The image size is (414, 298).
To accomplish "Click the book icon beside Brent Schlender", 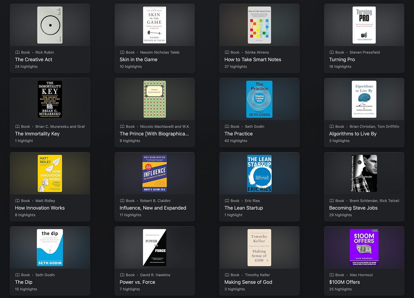I will [x=332, y=201].
